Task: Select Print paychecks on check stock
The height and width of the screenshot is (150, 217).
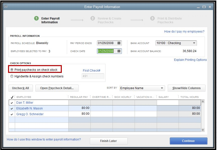Action: coord(12,70)
